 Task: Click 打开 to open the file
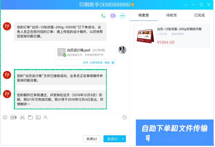click(x=86, y=63)
